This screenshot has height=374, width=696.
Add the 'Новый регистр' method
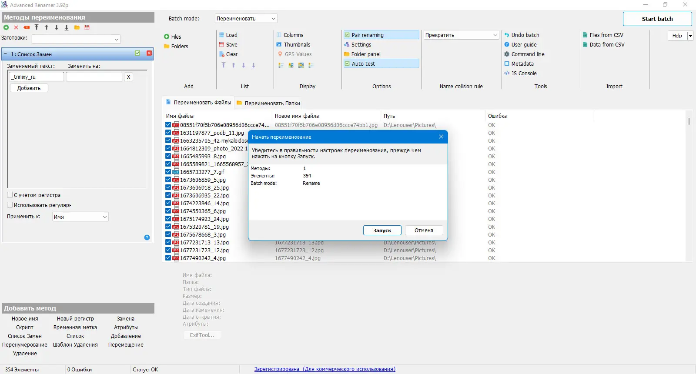[75, 319]
